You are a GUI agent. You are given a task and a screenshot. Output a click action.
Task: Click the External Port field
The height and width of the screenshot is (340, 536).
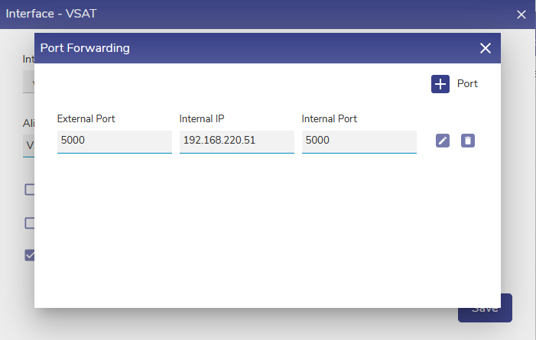pos(115,141)
